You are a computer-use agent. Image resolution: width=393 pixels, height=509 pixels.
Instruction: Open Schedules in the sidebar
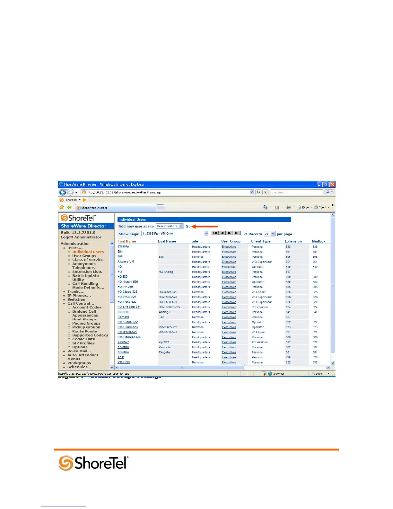77,367
